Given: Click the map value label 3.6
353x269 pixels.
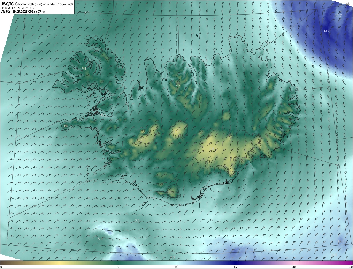Looking at the screenshot, I should 65,126.
